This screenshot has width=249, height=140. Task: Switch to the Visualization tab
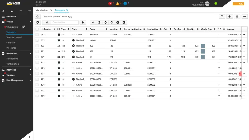[x=42, y=10]
